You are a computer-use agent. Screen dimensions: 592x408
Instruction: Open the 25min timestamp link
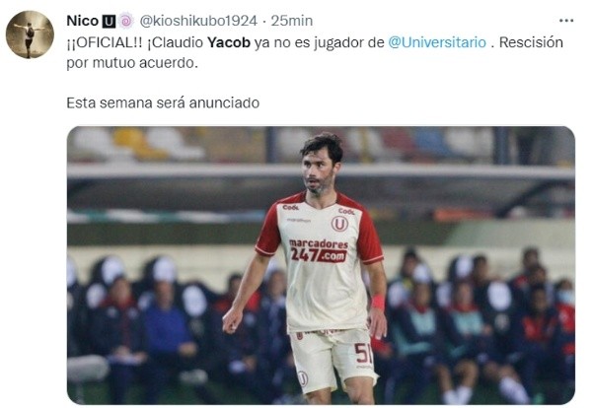pyautogui.click(x=291, y=21)
